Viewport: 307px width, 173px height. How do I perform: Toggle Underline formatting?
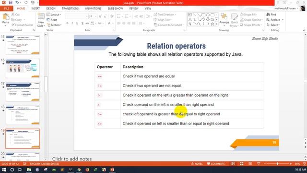77,24
